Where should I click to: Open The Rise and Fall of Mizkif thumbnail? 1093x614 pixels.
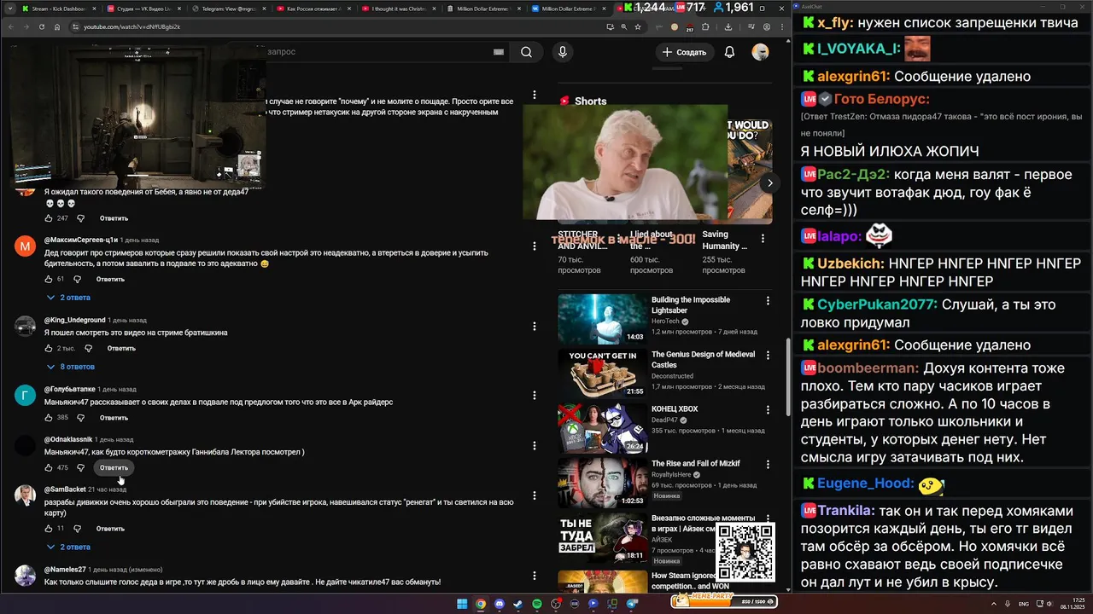pos(603,483)
